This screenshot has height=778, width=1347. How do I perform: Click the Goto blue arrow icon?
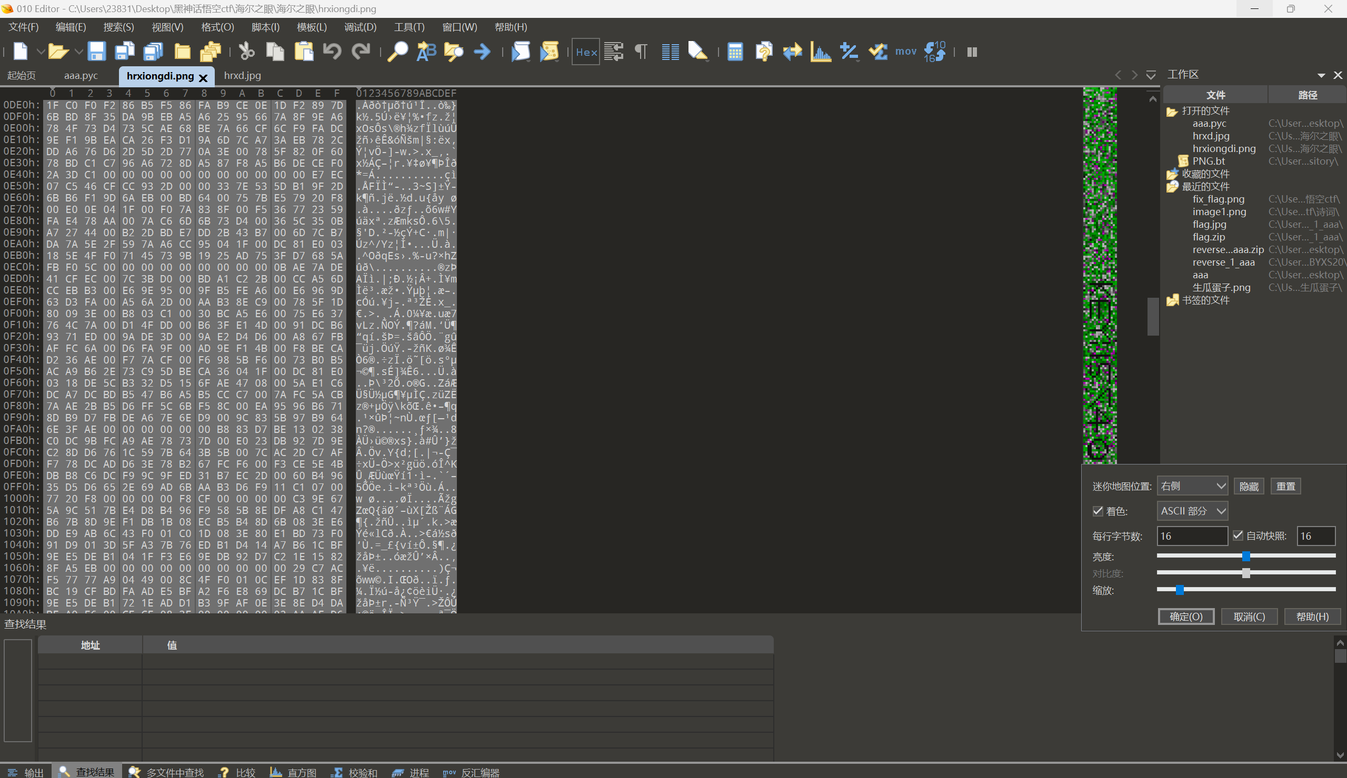click(x=482, y=52)
